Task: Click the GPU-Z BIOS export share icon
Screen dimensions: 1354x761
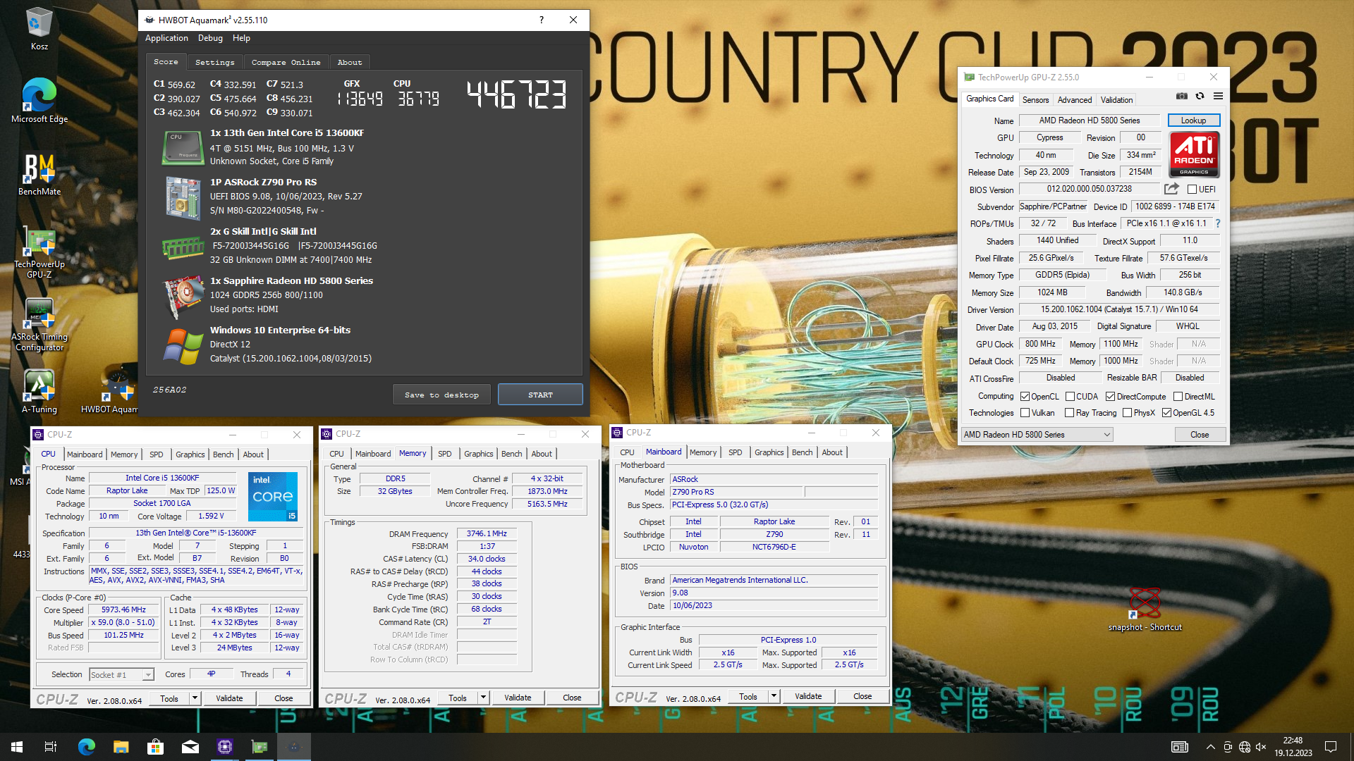Action: pyautogui.click(x=1171, y=189)
